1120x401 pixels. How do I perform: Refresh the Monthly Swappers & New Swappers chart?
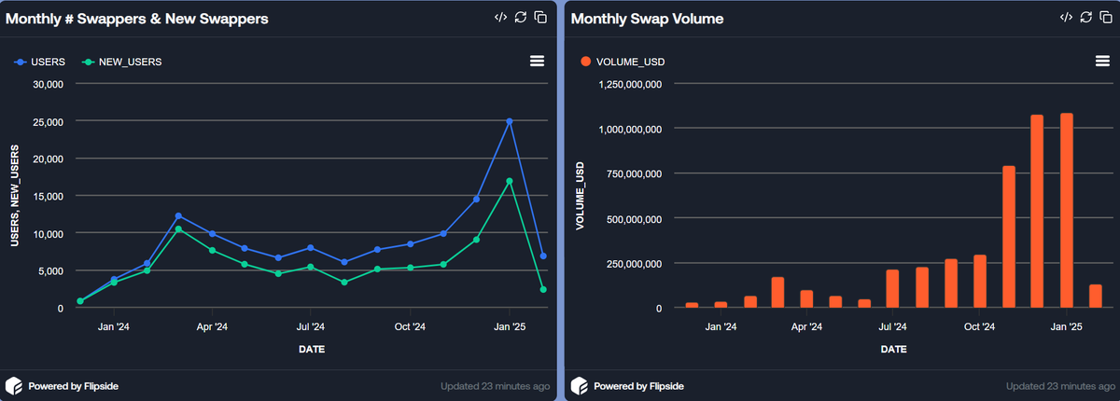tap(521, 18)
